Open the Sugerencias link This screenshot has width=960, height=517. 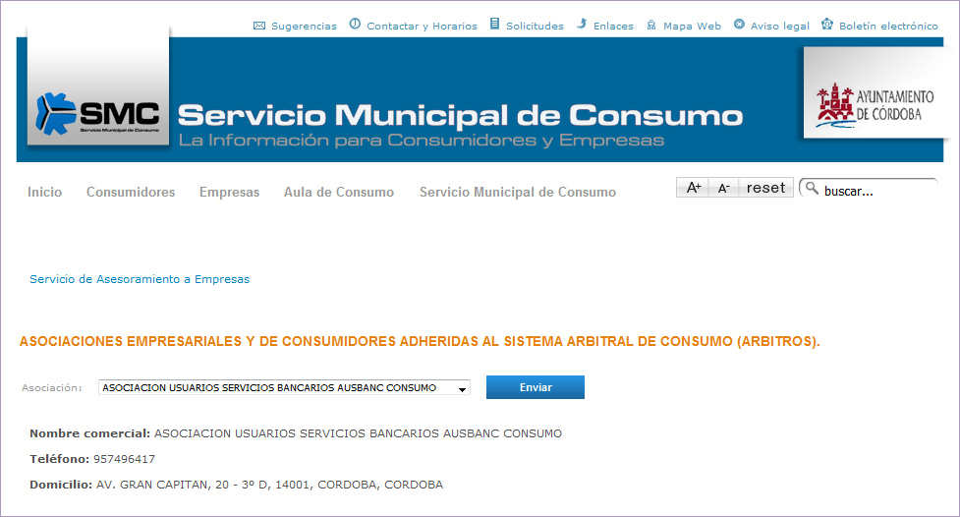pos(304,27)
